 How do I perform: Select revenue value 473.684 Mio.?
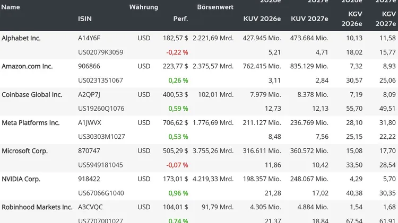pos(309,38)
